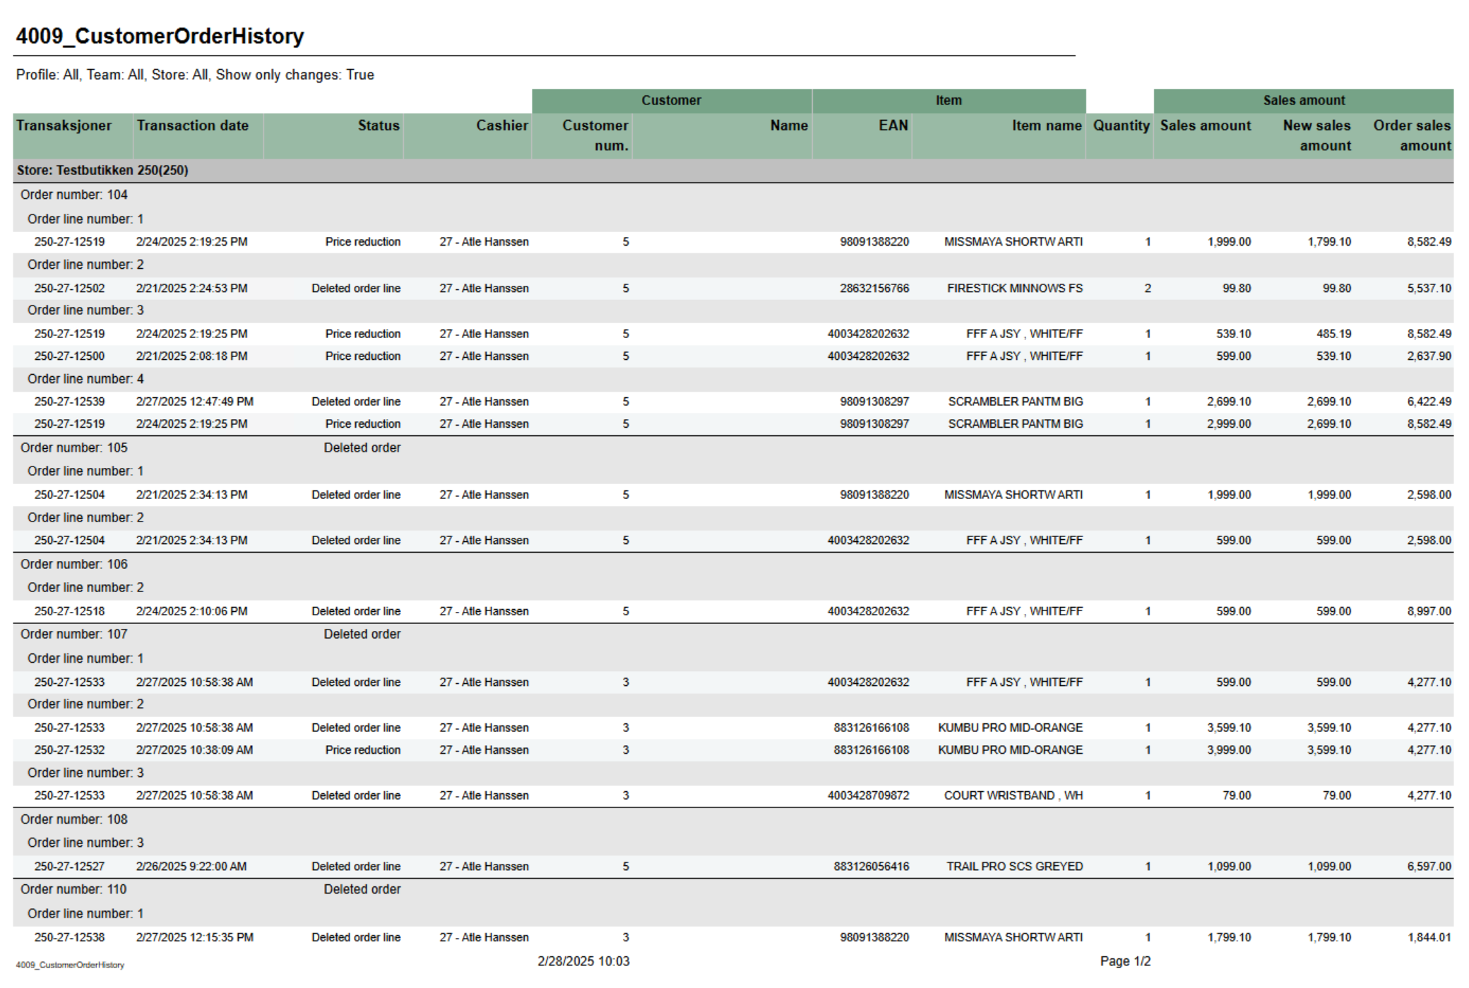Image resolution: width=1469 pixels, height=988 pixels.
Task: Click the COURT WRISTBAND item name
Action: point(1013,795)
